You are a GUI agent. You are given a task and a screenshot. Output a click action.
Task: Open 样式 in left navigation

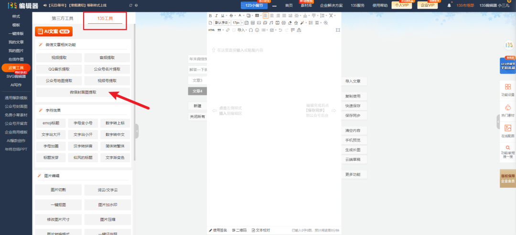click(x=16, y=16)
